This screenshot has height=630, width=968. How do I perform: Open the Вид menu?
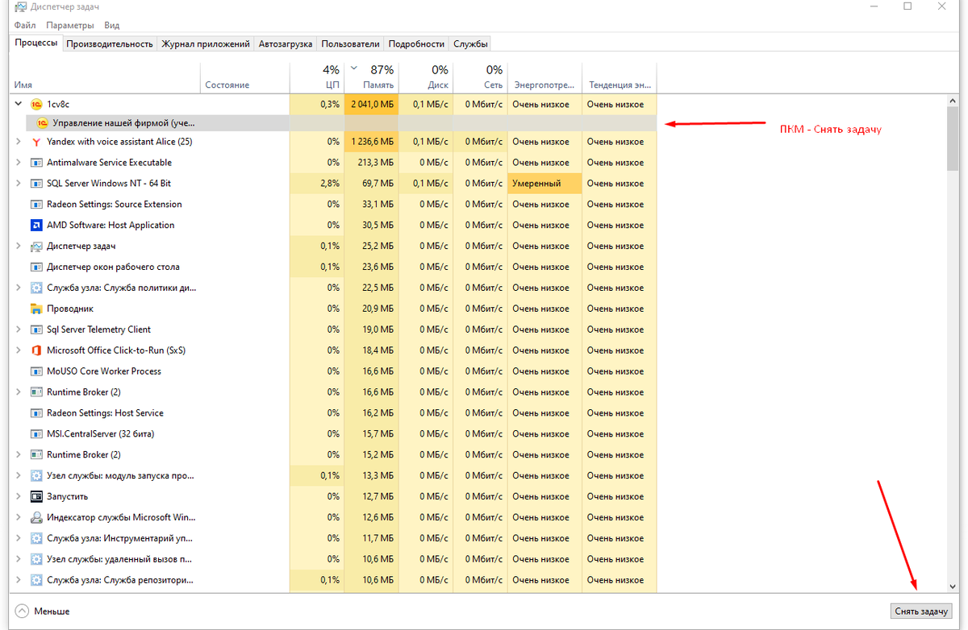point(112,25)
